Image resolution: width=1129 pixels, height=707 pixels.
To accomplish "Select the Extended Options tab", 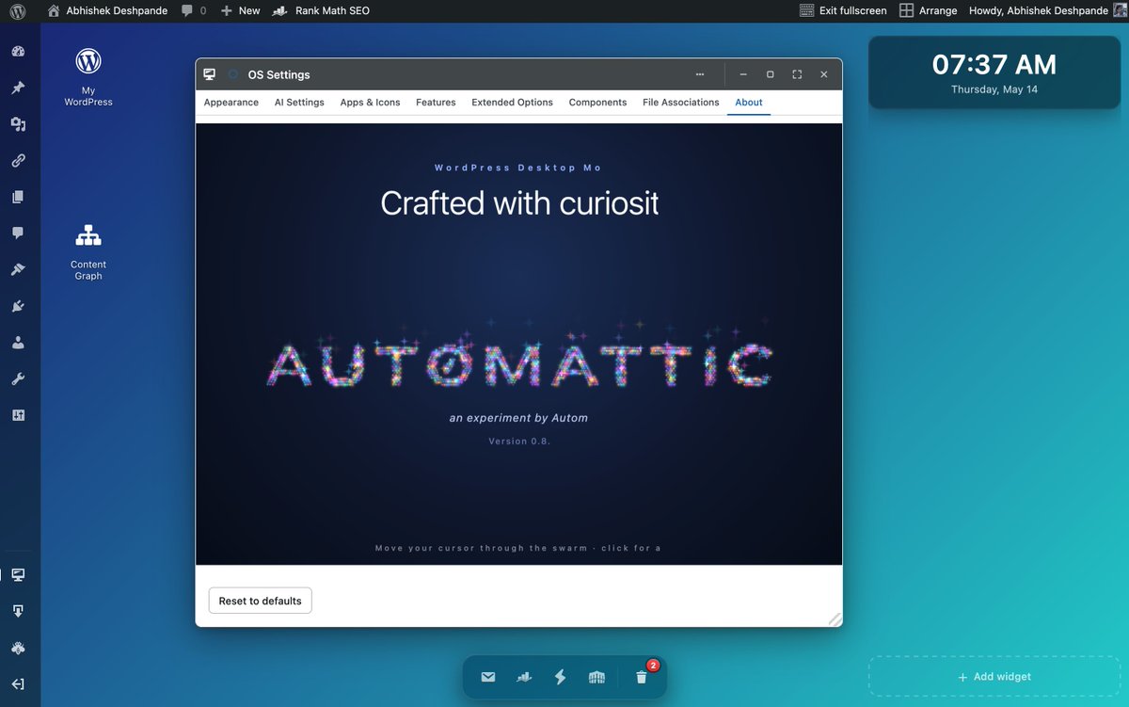I will (513, 102).
